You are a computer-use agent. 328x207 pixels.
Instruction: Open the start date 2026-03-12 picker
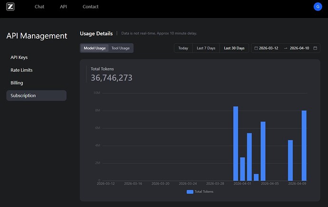click(x=269, y=48)
